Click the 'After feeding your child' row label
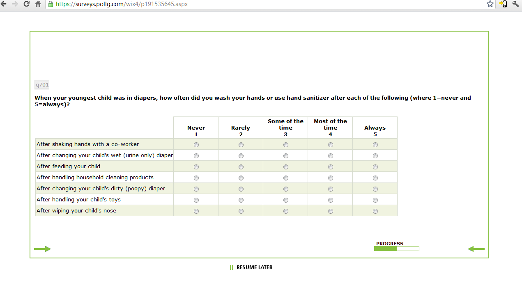The width and height of the screenshot is (522, 283). coord(68,167)
